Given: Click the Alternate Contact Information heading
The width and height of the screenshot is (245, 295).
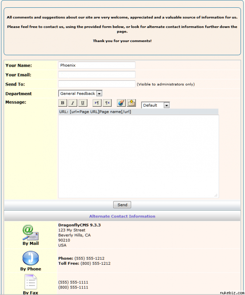Looking at the screenshot, I should (122, 216).
